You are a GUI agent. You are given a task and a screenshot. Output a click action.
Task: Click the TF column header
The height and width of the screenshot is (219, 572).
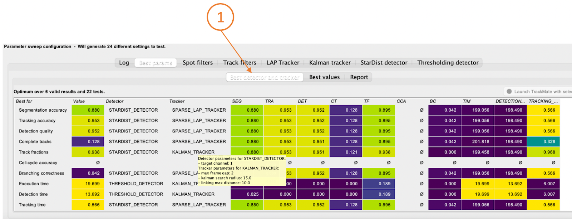367,101
